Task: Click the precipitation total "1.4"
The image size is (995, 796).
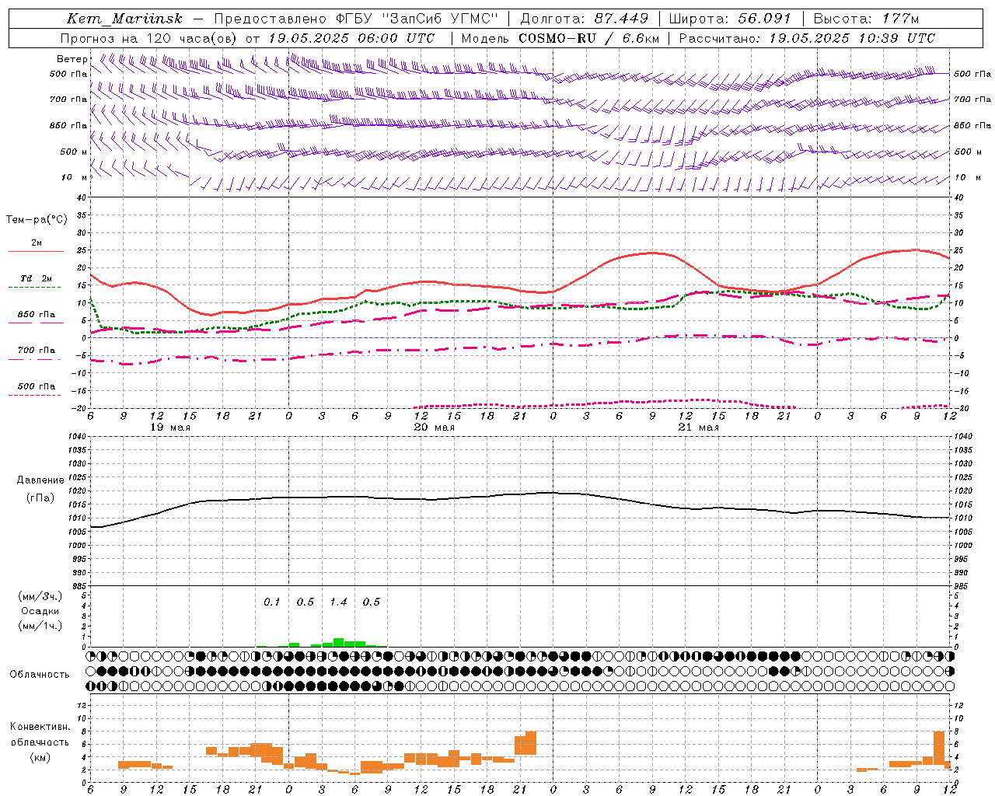Action: coord(338,602)
